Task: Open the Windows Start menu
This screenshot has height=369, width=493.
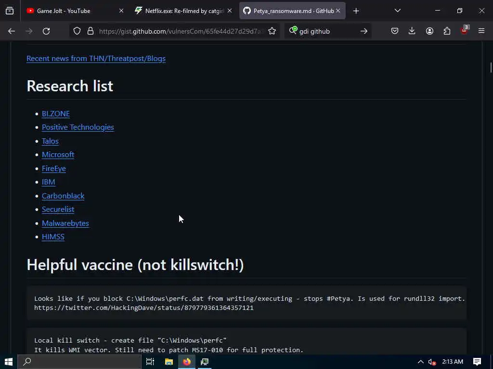Action: pyautogui.click(x=9, y=362)
